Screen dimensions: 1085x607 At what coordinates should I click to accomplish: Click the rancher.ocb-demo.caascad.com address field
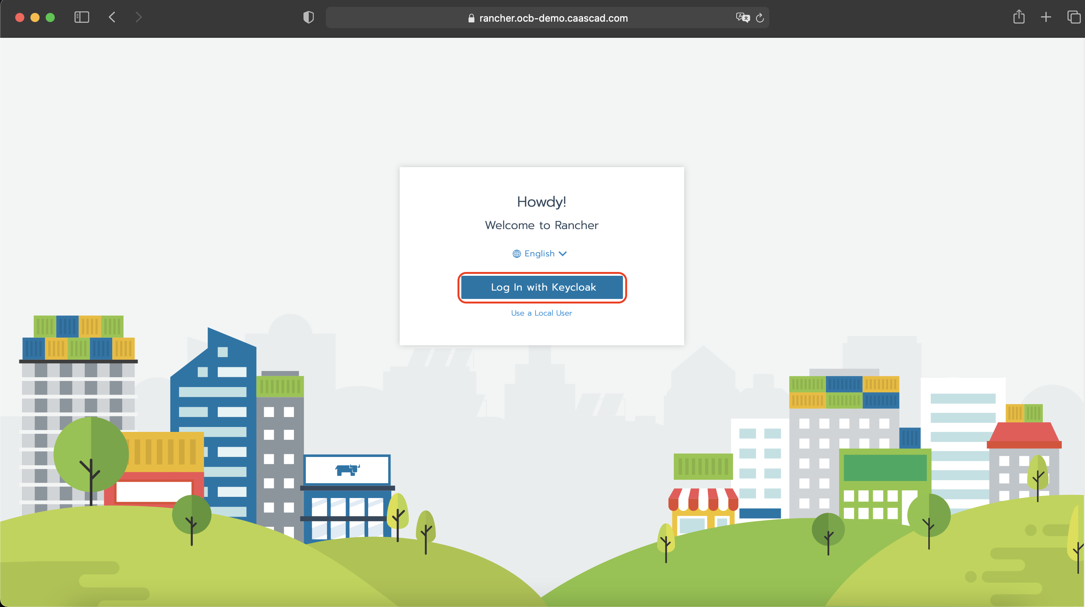point(553,18)
